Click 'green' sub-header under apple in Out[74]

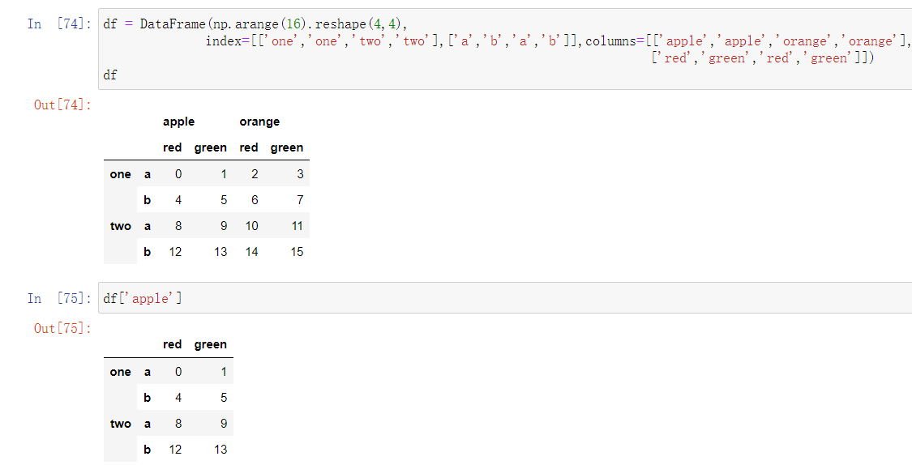pos(211,147)
